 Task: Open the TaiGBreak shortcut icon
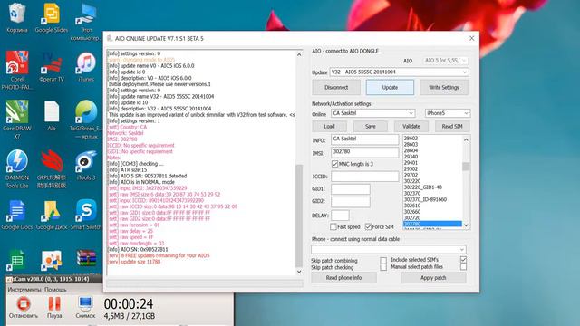point(86,120)
